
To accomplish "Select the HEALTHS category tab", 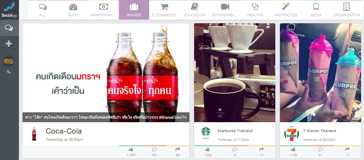I will (x=255, y=10).
